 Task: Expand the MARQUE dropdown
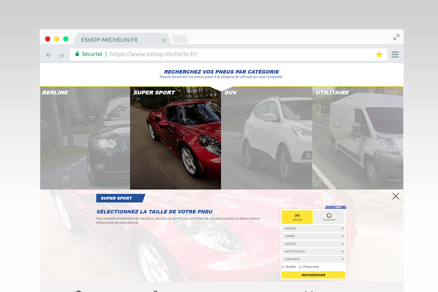pos(313,228)
